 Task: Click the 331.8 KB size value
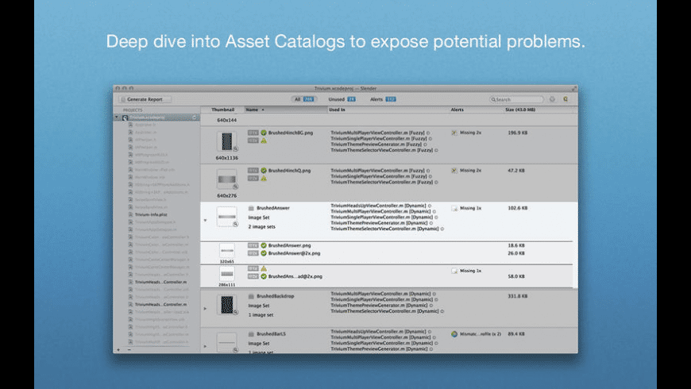(517, 296)
